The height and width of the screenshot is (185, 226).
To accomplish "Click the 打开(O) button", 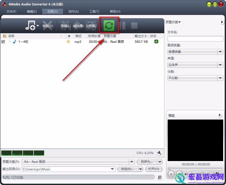I will point(154,169).
